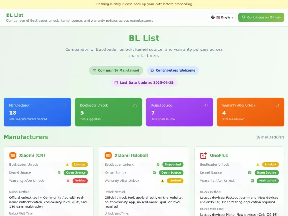Open the Xiaomi (CN) manufacturer title

(x=32, y=156)
